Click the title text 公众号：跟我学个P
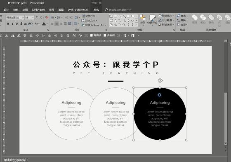 coord(115,64)
